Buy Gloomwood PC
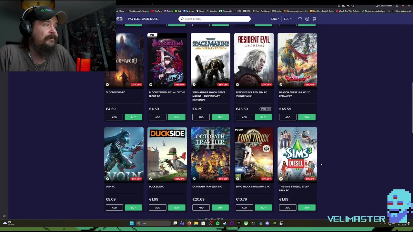This screenshot has height=232, width=413. [133, 117]
